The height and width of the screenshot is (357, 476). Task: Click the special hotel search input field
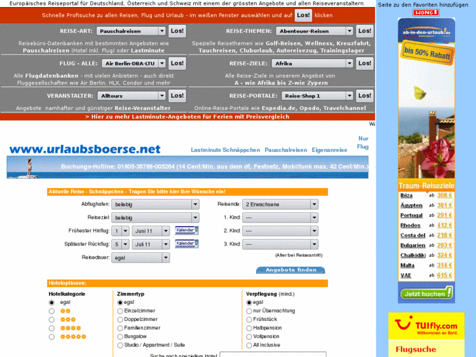pyautogui.click(x=273, y=354)
